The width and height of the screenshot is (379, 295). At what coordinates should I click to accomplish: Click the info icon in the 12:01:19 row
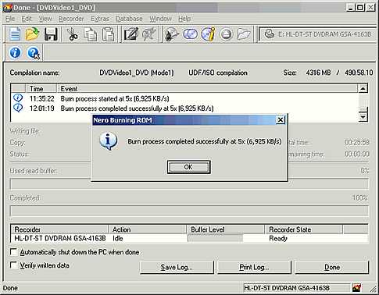coord(18,108)
